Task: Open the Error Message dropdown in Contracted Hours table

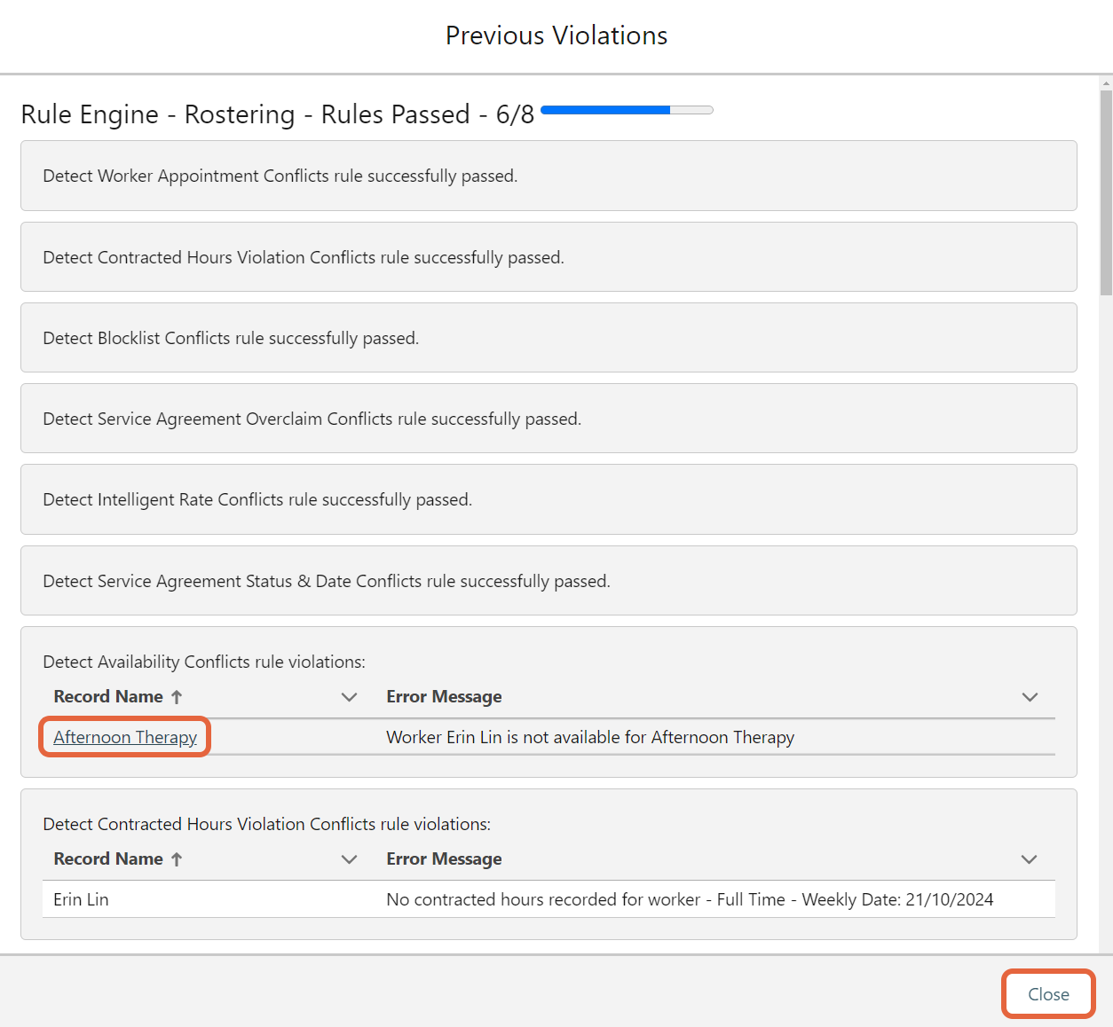Action: [1030, 858]
